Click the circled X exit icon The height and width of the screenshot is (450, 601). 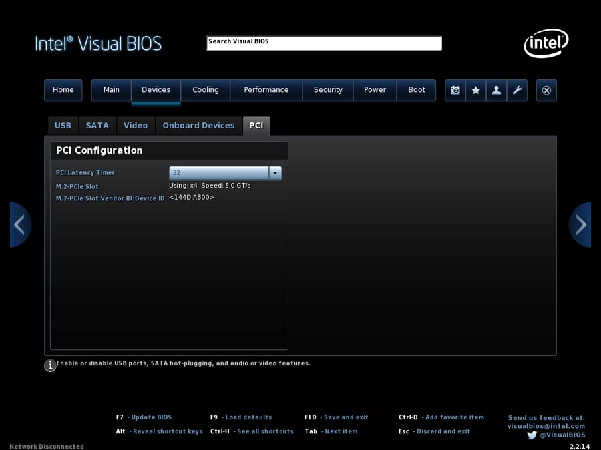click(x=546, y=90)
